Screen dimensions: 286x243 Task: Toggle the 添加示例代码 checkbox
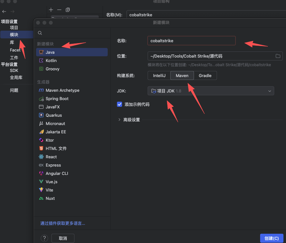120,104
